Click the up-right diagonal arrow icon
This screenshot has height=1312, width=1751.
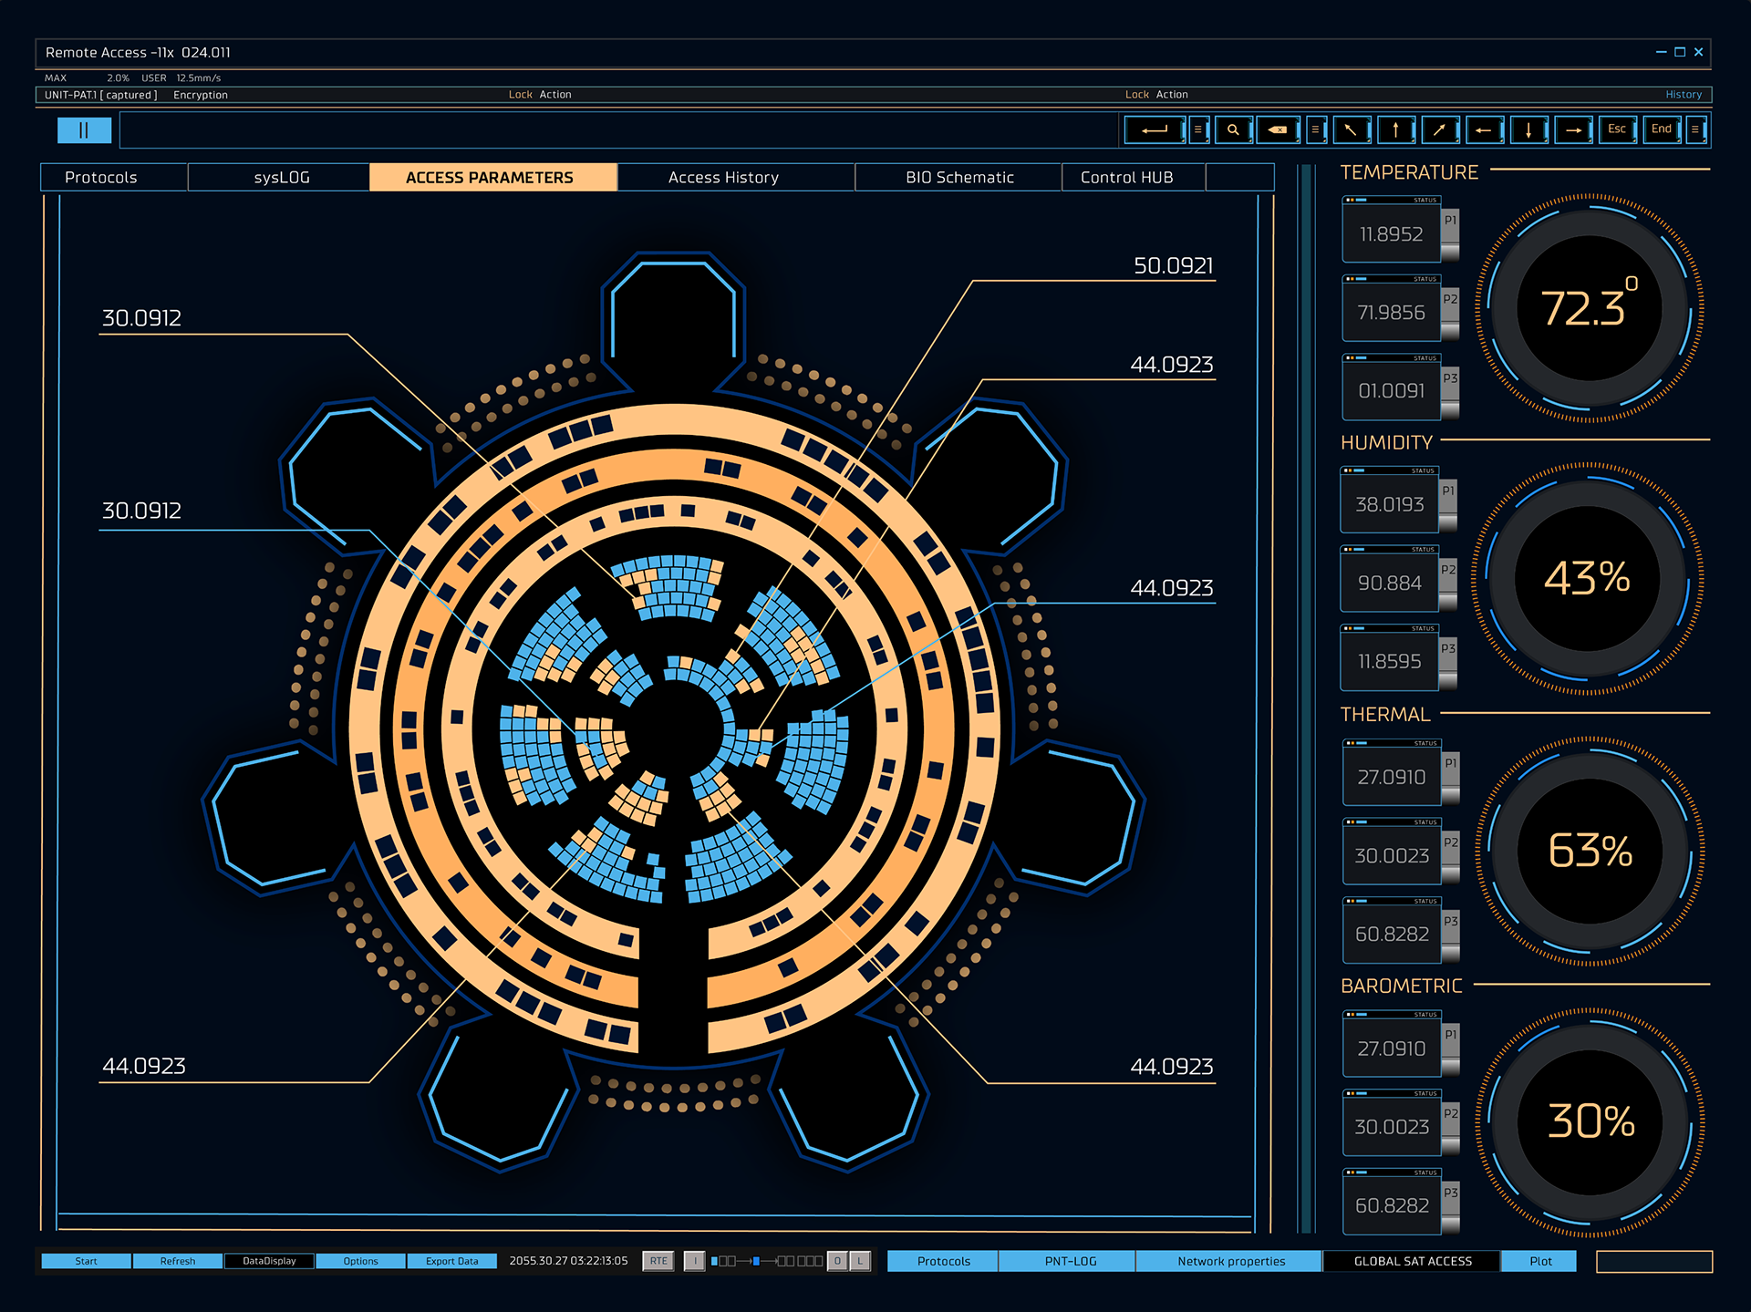pos(1439,130)
